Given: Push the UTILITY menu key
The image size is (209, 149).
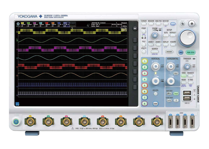Looking at the screenshot, I should [144, 51].
